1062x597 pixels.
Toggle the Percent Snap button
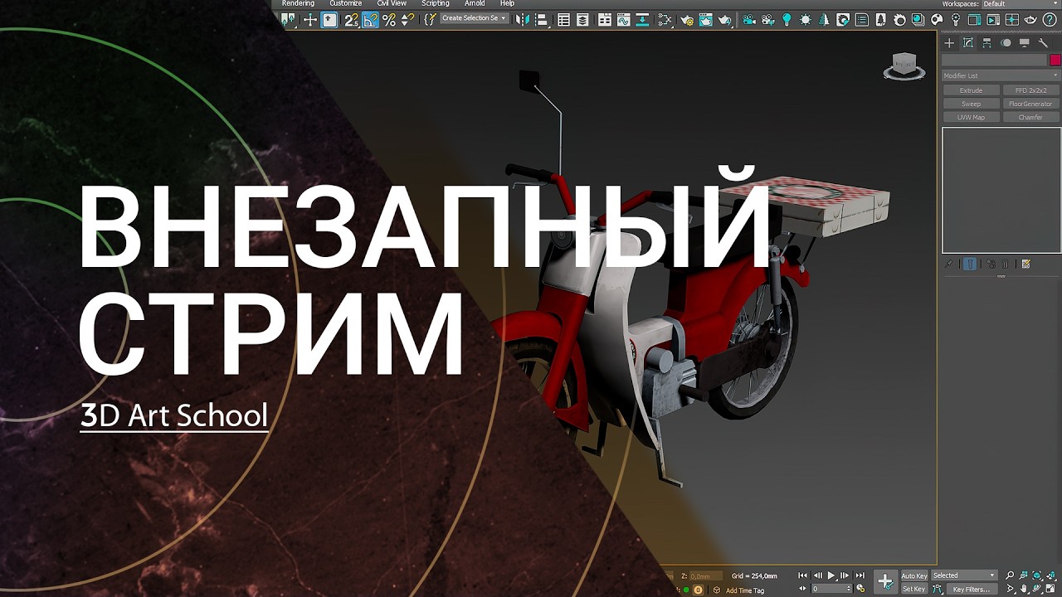click(388, 20)
